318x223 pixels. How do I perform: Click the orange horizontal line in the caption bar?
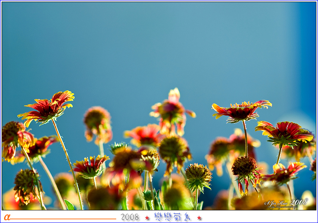pyautogui.click(x=63, y=219)
